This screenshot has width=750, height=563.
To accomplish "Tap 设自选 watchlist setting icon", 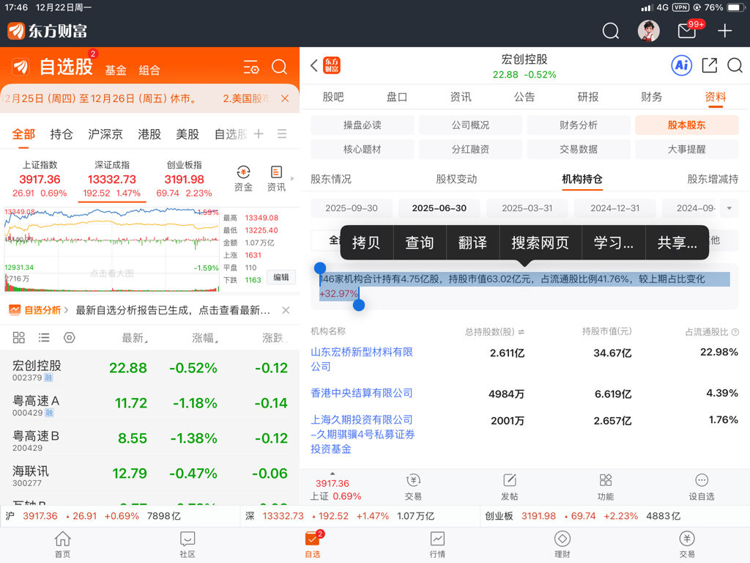I will 701,487.
